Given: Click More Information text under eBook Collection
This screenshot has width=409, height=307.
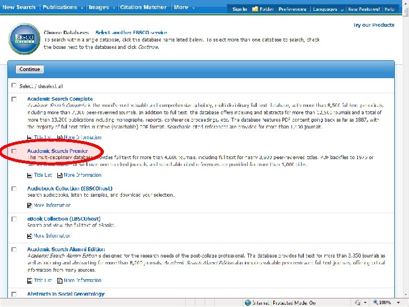Looking at the screenshot, I should pos(52,236).
